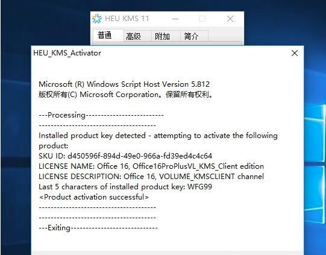Screen dimensions: 326x255
Task: Click the LICENSE NAME Office16ProPlusVL line
Action: [x=151, y=166]
